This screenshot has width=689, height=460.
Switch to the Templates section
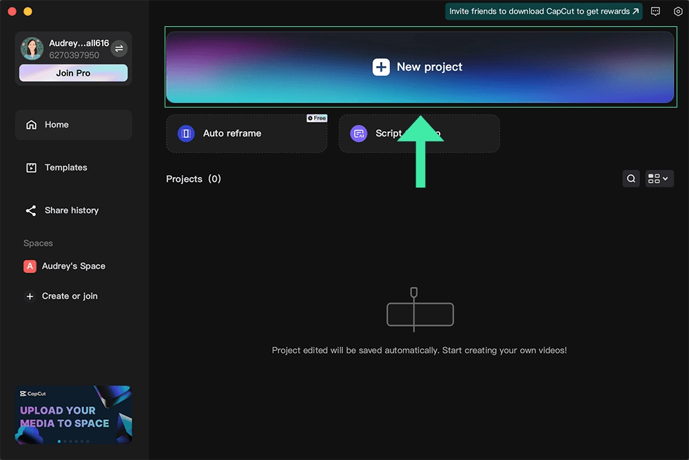pyautogui.click(x=65, y=167)
